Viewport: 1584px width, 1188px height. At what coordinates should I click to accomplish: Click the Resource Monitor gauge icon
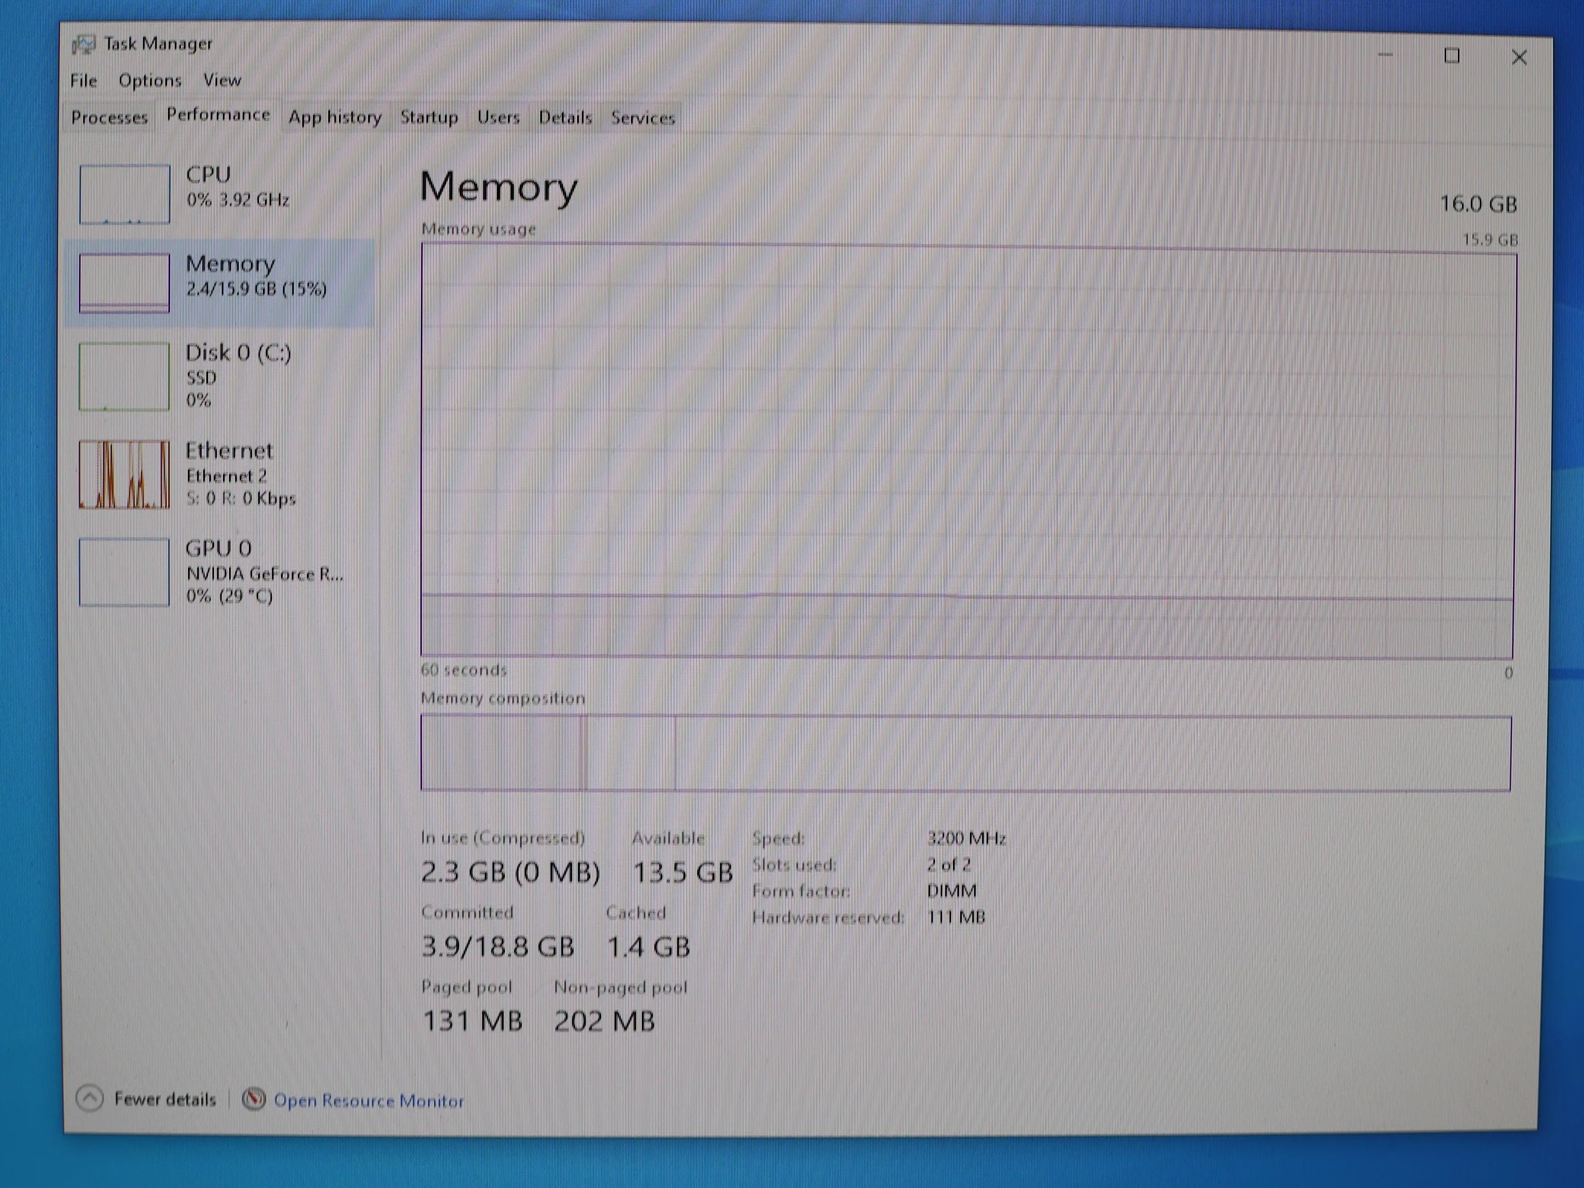point(254,1099)
